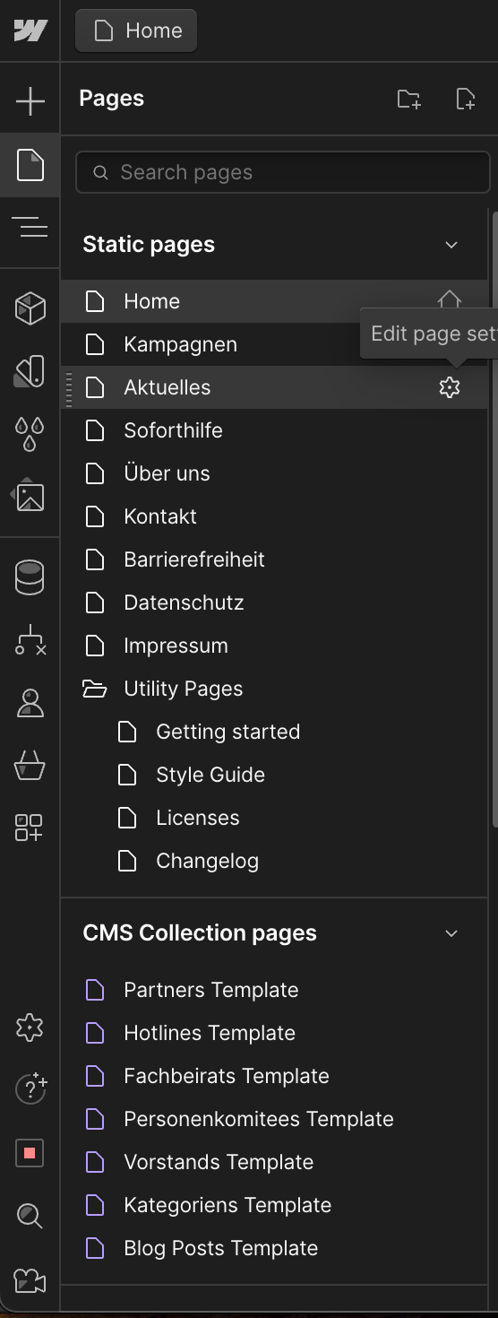Open the Components cube icon
Image resolution: width=498 pixels, height=1318 pixels.
(30, 308)
